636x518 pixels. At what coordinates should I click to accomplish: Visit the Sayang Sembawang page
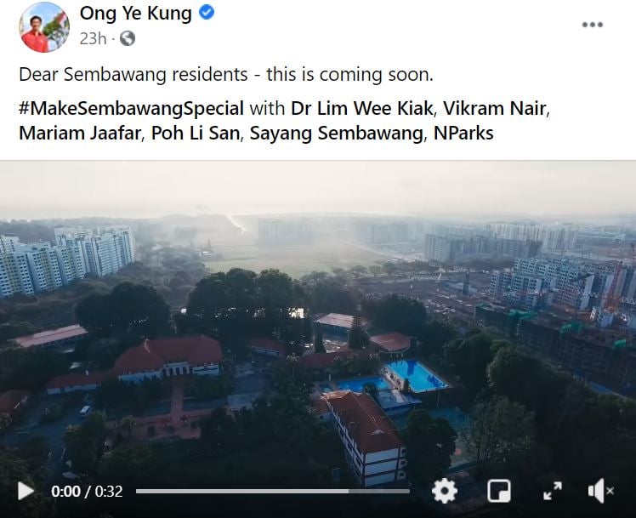[x=336, y=134]
